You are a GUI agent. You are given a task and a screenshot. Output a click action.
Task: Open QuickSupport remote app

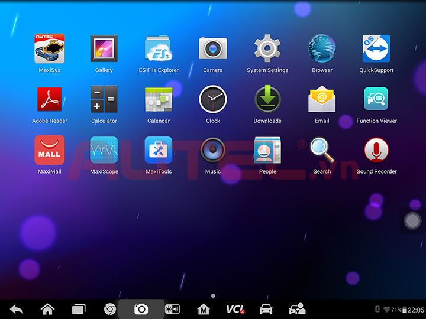click(x=376, y=49)
